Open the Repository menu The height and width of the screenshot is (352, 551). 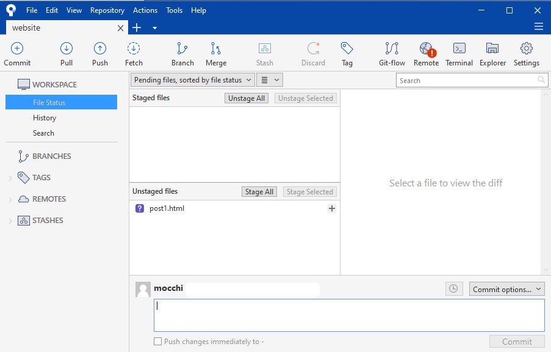[x=107, y=10]
